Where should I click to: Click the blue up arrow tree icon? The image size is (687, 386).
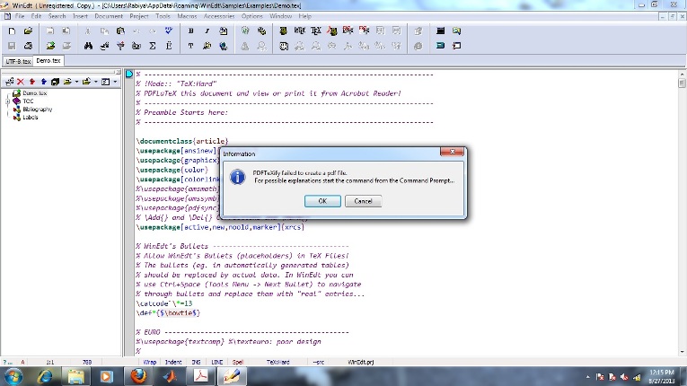pos(43,82)
